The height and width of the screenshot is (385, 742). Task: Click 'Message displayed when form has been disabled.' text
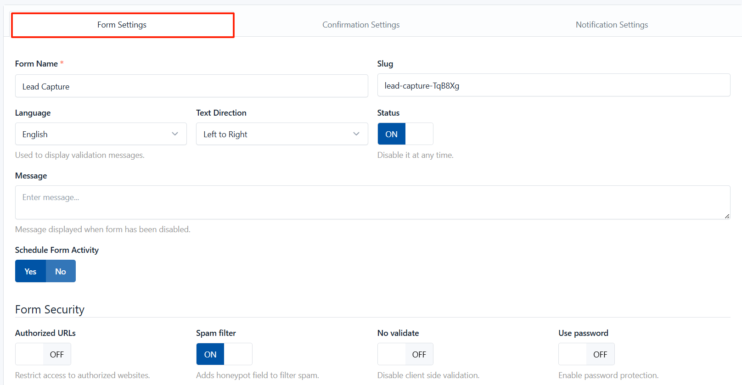(103, 229)
